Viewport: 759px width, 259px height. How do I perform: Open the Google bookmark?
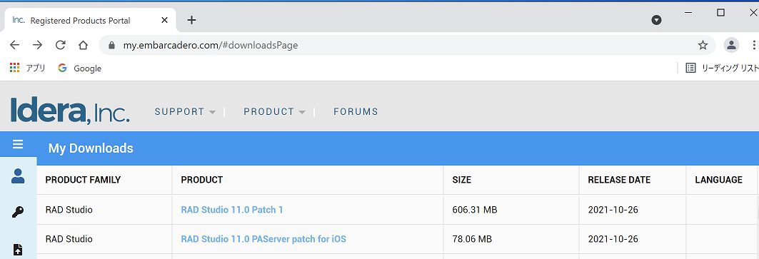pyautogui.click(x=79, y=68)
